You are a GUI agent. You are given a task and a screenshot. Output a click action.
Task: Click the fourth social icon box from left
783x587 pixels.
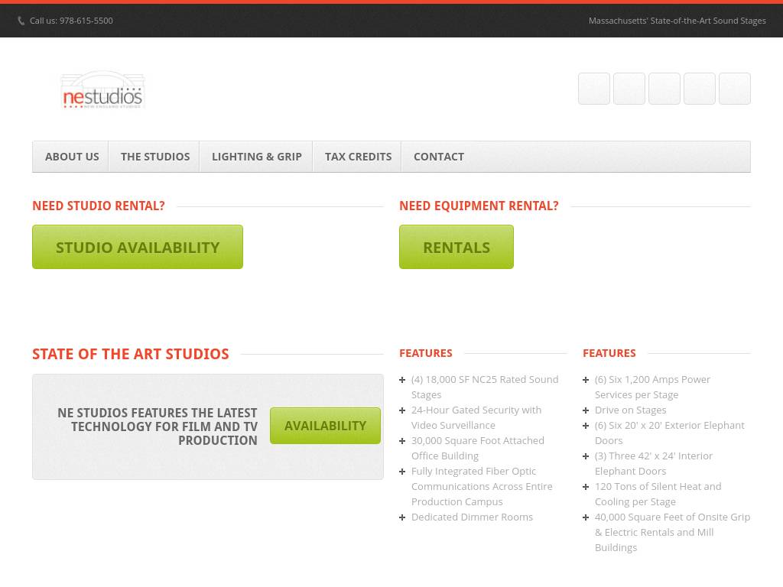(699, 89)
